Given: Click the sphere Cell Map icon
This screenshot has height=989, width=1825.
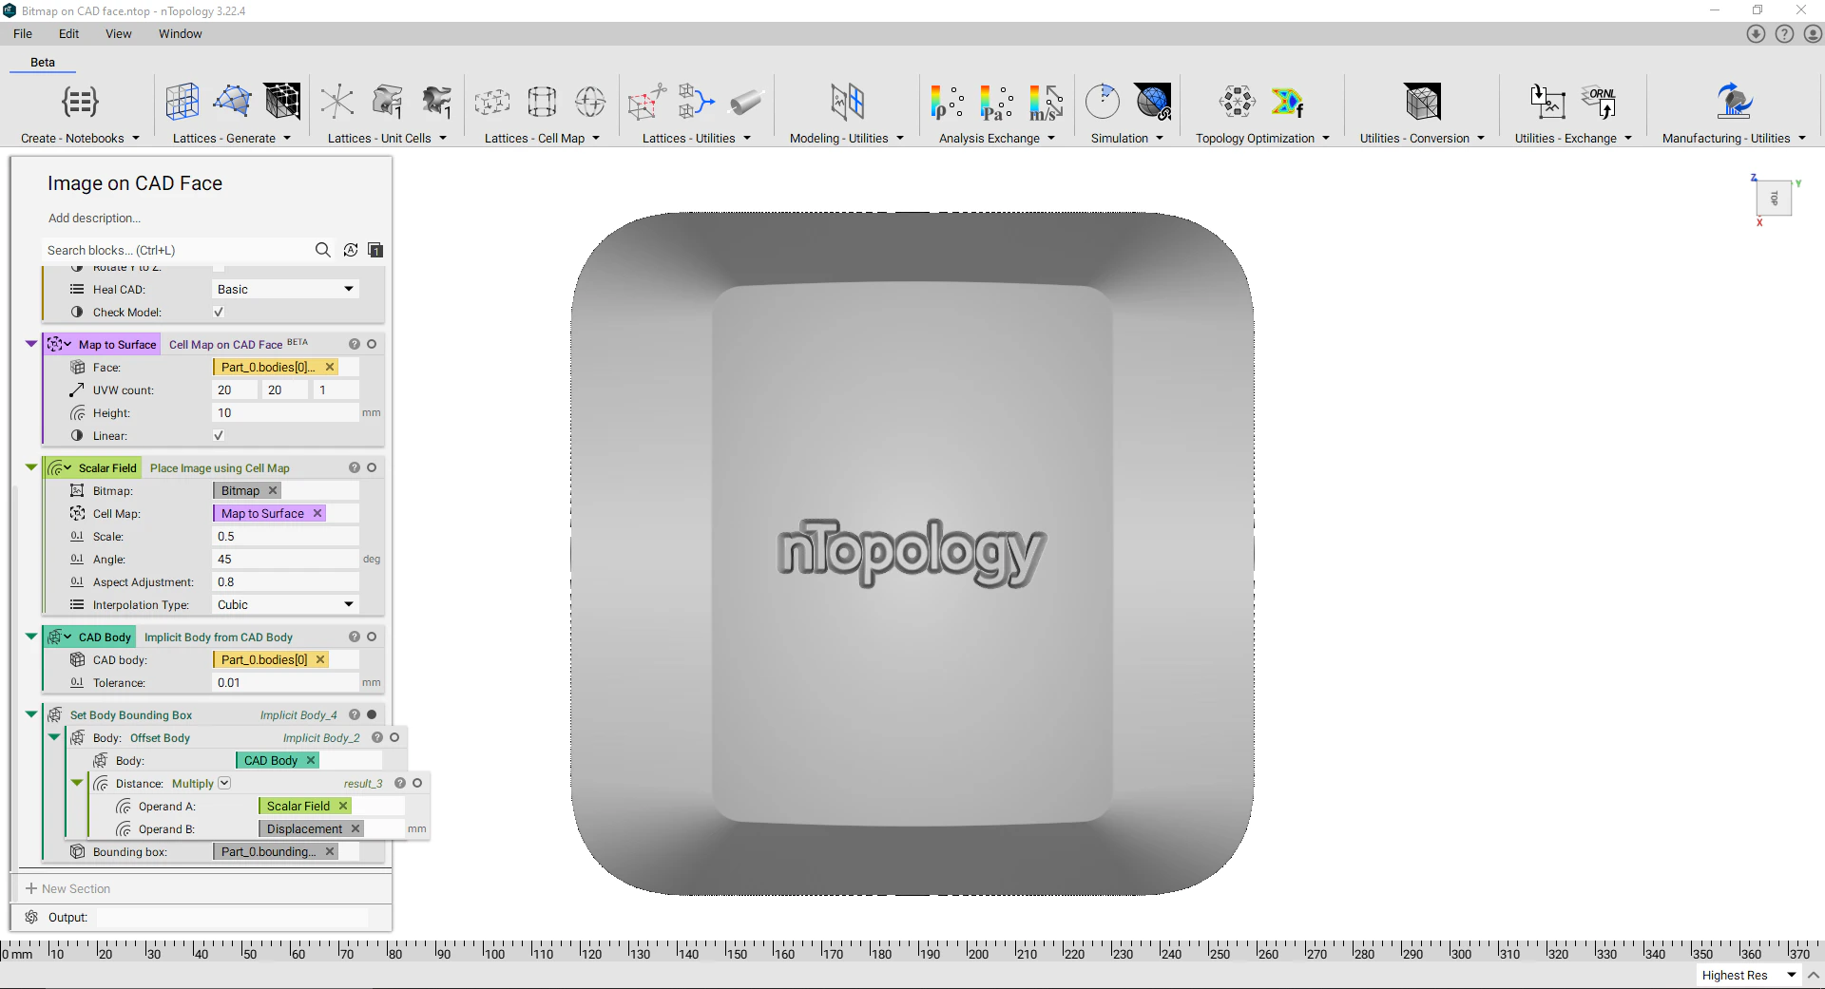Looking at the screenshot, I should tap(590, 102).
